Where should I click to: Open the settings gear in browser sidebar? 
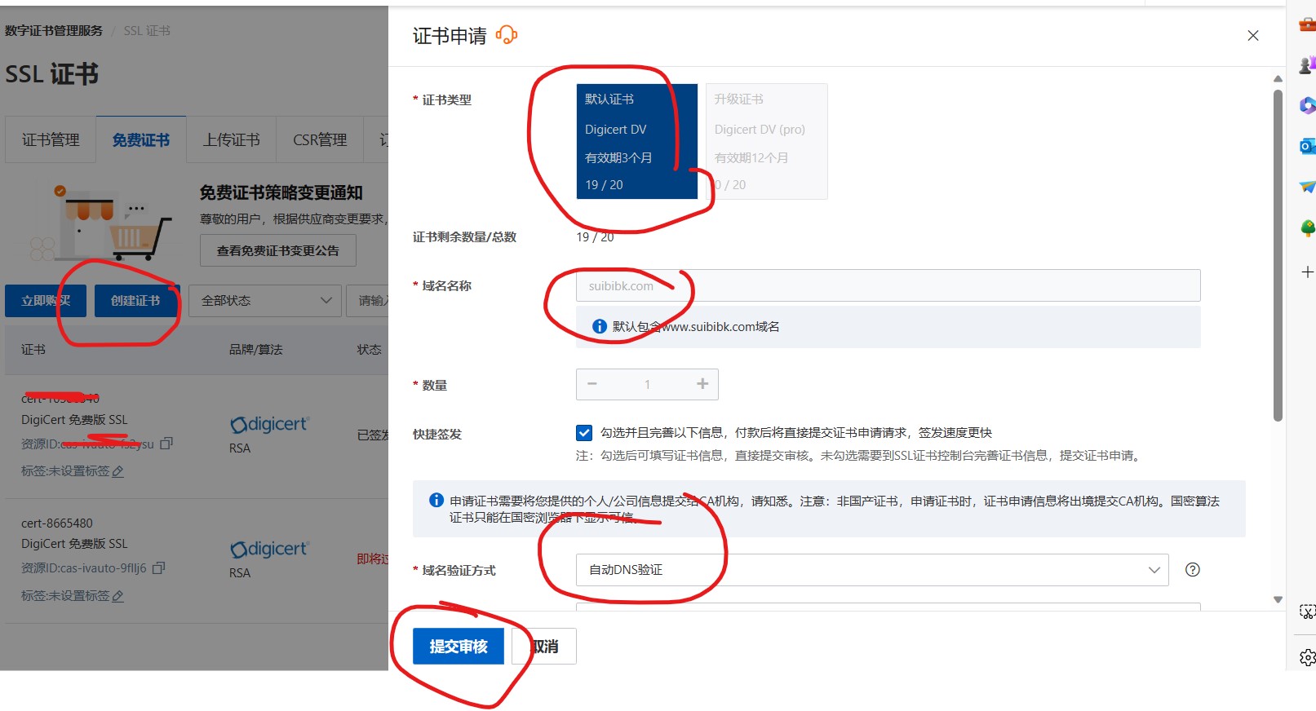click(x=1307, y=657)
